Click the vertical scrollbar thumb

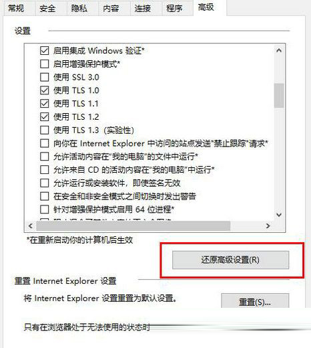tap(279, 96)
